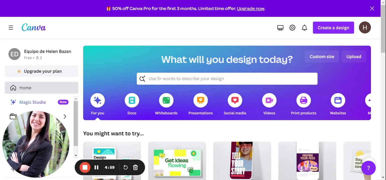Follow the Upgrade now link
Viewport: 386px width, 180px height.
(x=251, y=8)
